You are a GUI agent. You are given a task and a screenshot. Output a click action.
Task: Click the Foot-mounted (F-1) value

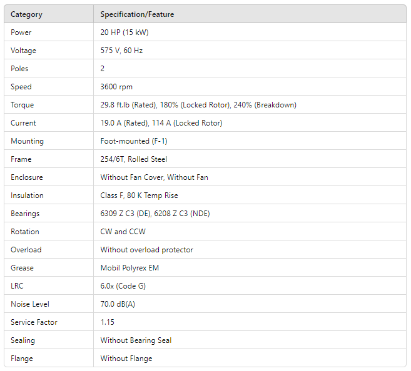tap(134, 141)
